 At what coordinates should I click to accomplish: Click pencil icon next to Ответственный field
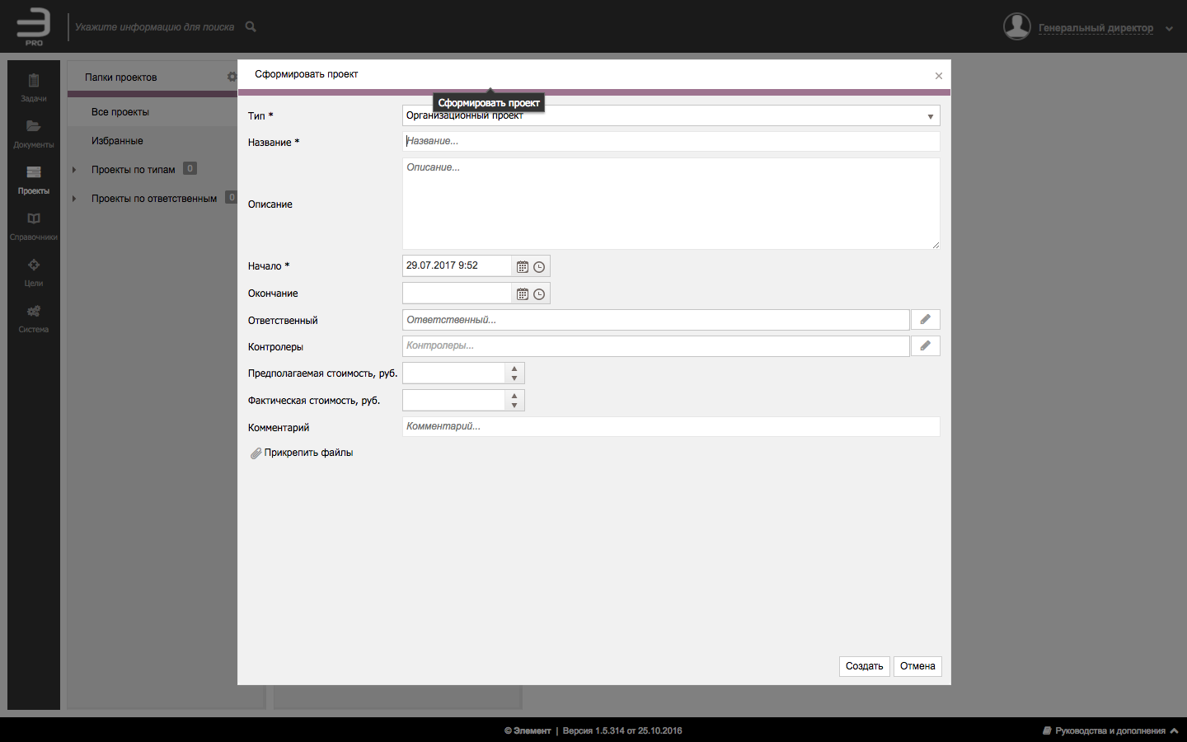(925, 320)
